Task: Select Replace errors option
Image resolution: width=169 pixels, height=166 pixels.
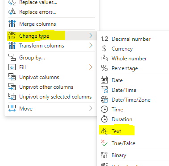Action: [x=38, y=12]
